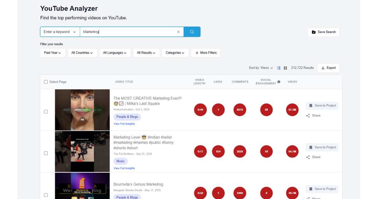Image resolution: width=380 pixels, height=199 pixels.
Task: Click the Comments column header
Action: point(240,82)
